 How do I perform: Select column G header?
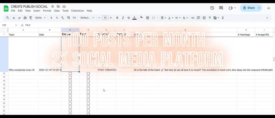click(x=185, y=30)
